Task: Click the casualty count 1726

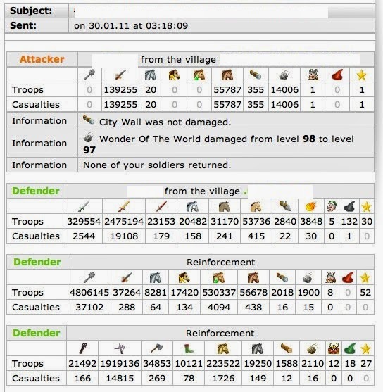Action: pyautogui.click(x=223, y=378)
